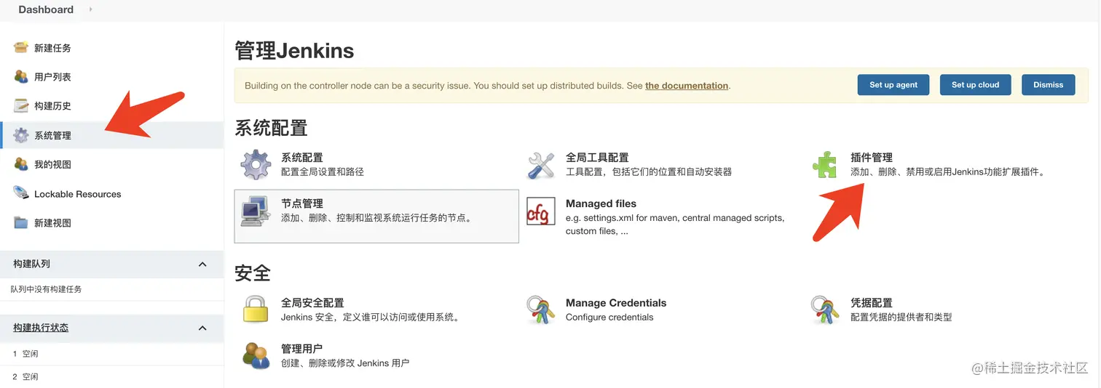This screenshot has width=1101, height=388.
Task: Click the padlock 全局安全配置 icon
Action: click(256, 310)
